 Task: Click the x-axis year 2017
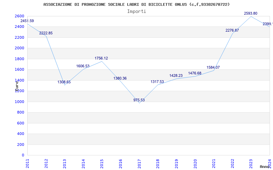point(139,164)
